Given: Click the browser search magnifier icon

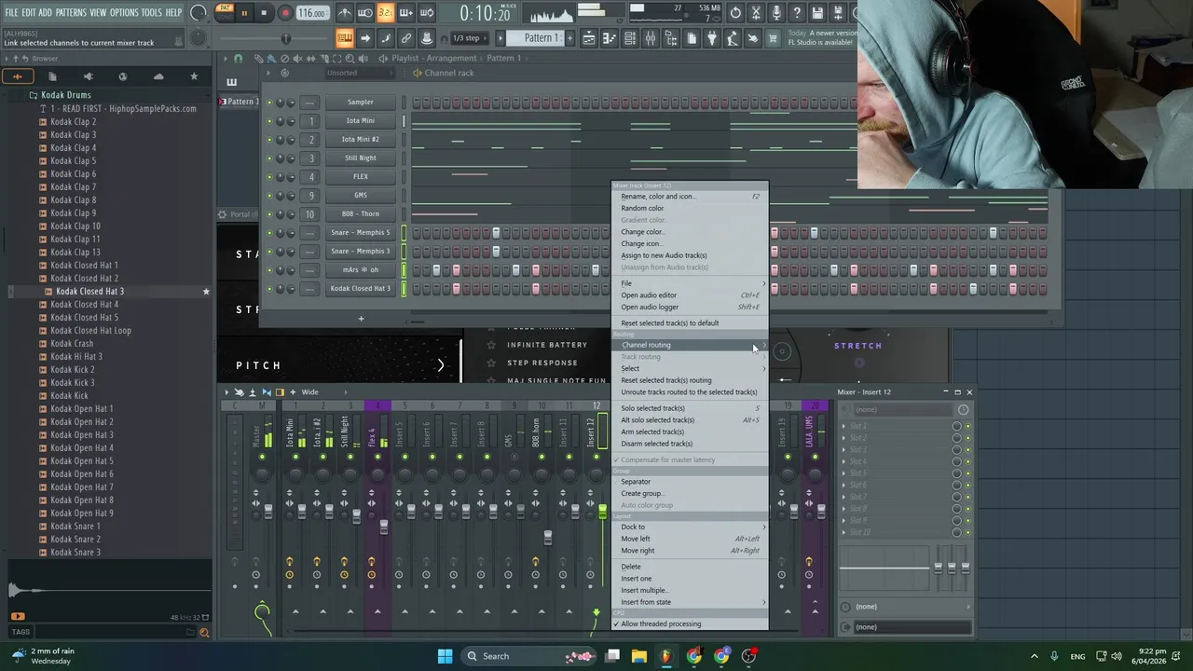Looking at the screenshot, I should pos(204,632).
